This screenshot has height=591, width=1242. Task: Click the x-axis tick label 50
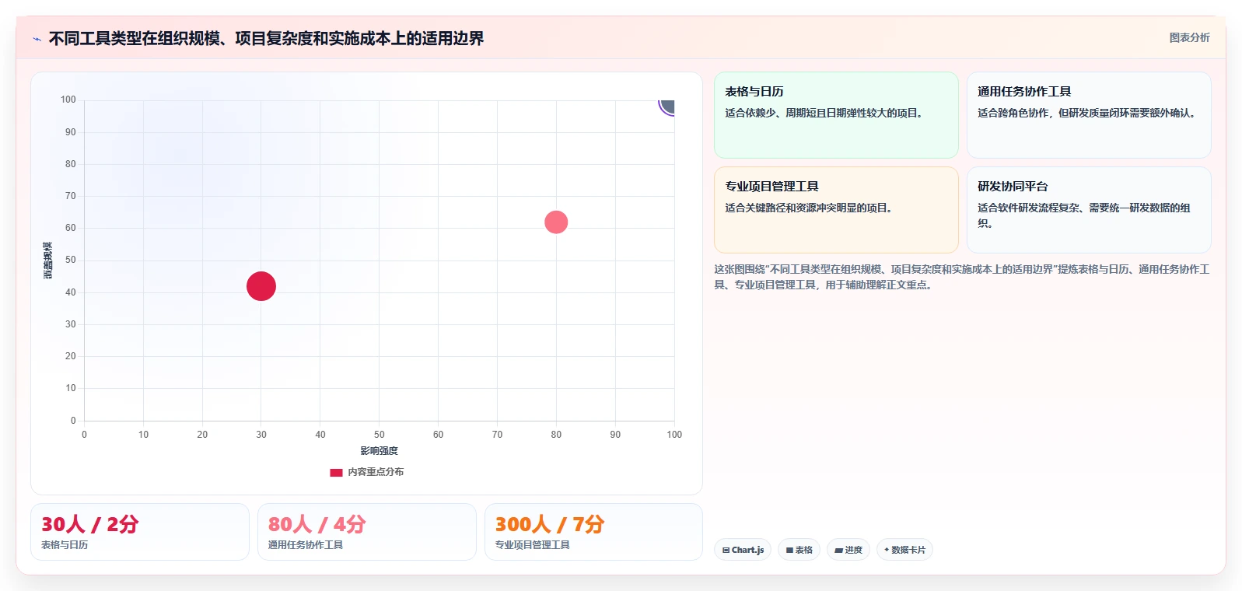click(x=380, y=435)
